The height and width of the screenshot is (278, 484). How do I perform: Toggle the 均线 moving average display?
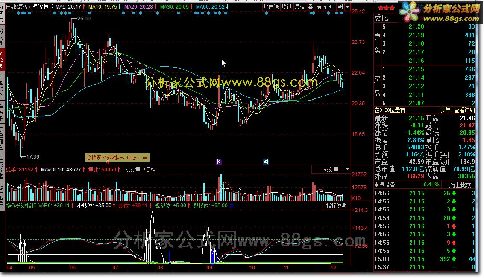tap(287, 7)
